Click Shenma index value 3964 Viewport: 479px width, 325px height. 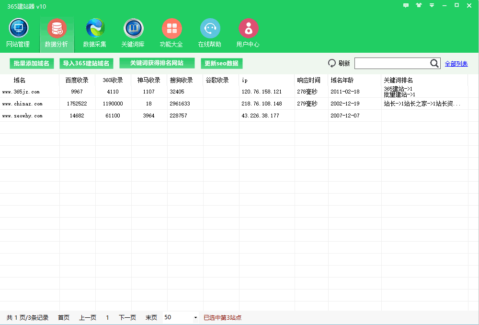149,116
